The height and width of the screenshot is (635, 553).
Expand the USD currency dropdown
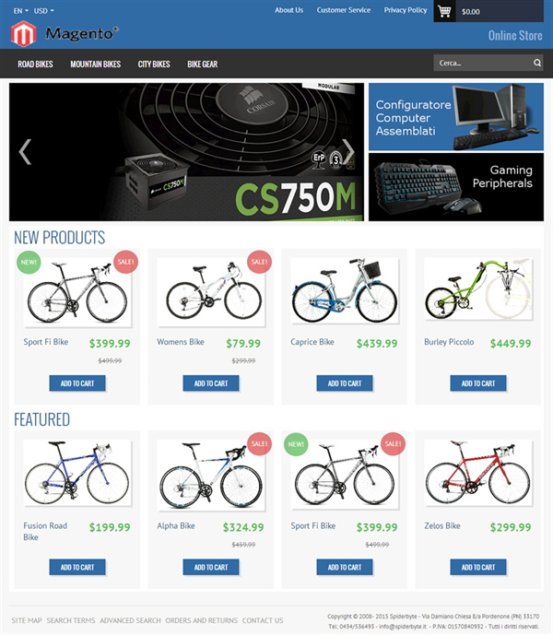click(43, 11)
